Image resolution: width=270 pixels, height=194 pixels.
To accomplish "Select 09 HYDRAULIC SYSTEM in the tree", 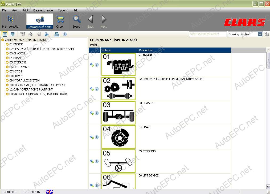I will pyautogui.click(x=24, y=80).
